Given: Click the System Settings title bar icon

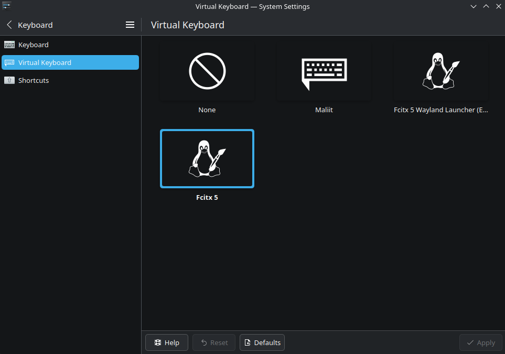Looking at the screenshot, I should (x=6, y=6).
